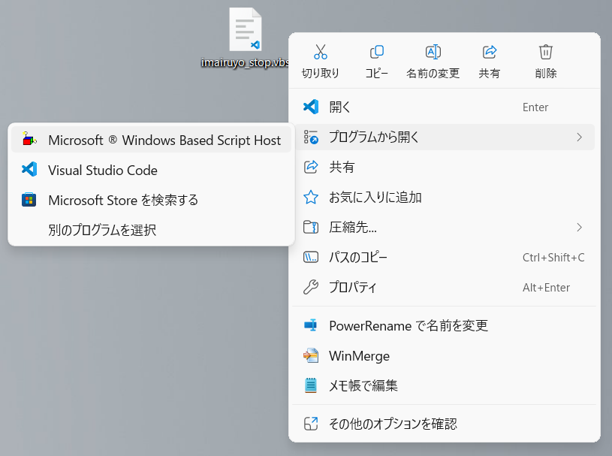
Task: Click the share icon in top row
Action: tap(489, 52)
